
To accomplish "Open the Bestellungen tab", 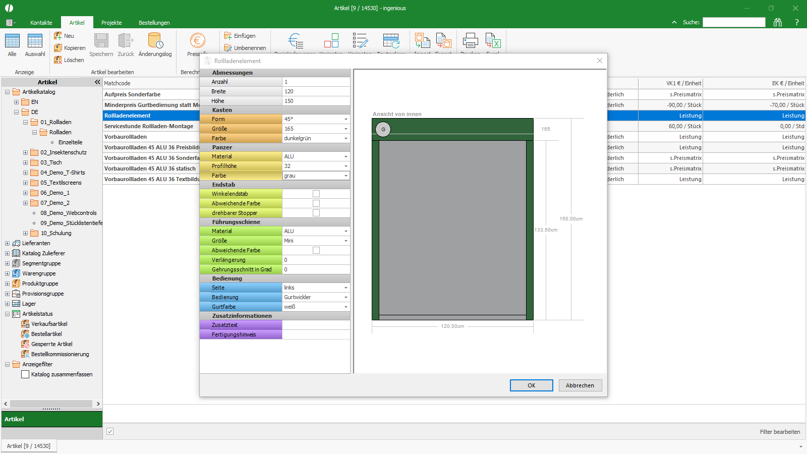I will pyautogui.click(x=154, y=23).
